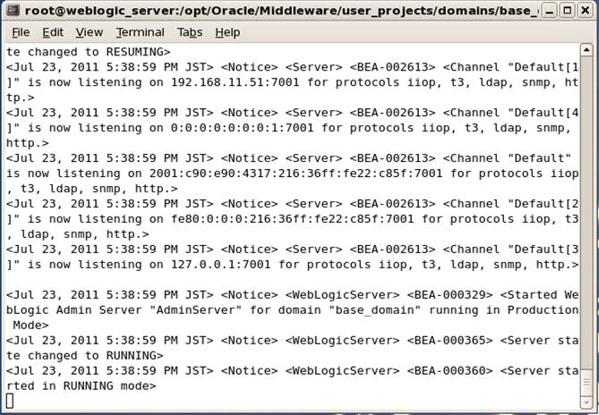Click the scrollbar down arrow
The image size is (599, 415).
(586, 402)
